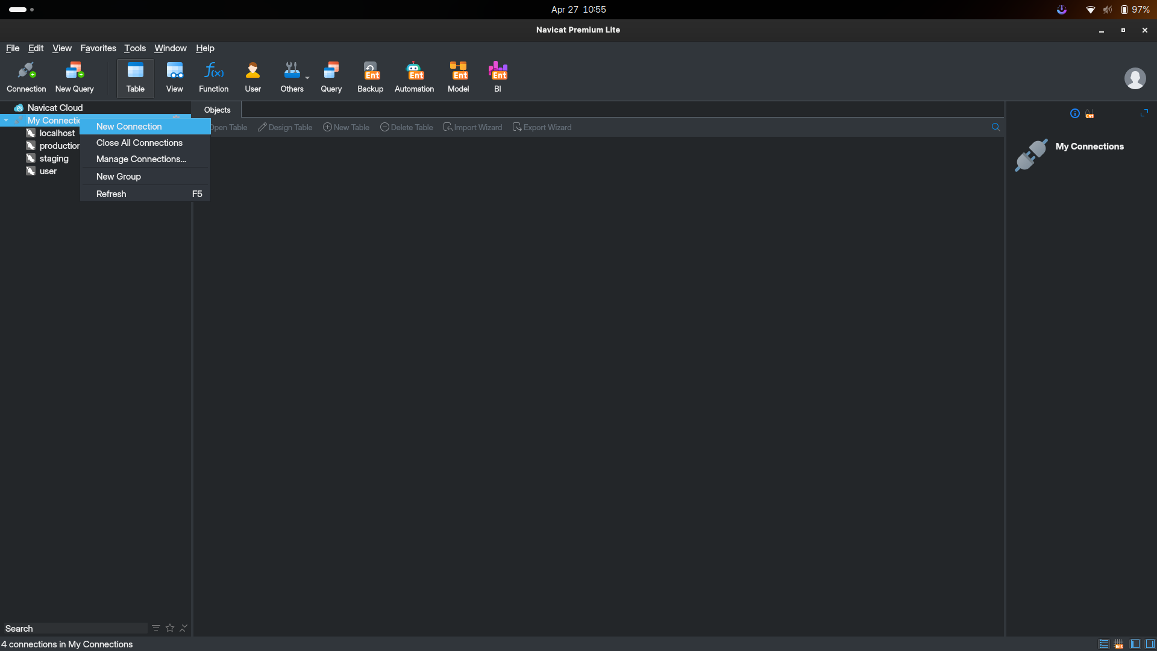This screenshot has width=1157, height=651.
Task: Open Manage Connections... from the context menu
Action: pos(145,159)
